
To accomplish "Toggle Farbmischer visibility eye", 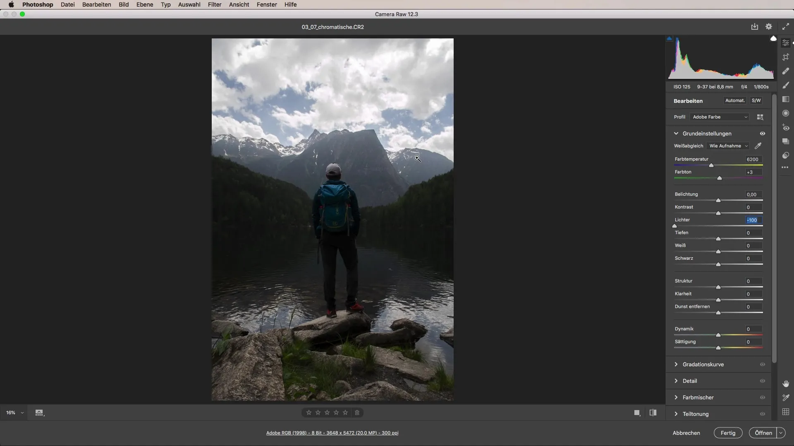I will point(763,398).
